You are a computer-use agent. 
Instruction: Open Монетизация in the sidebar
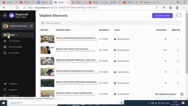(15, 47)
